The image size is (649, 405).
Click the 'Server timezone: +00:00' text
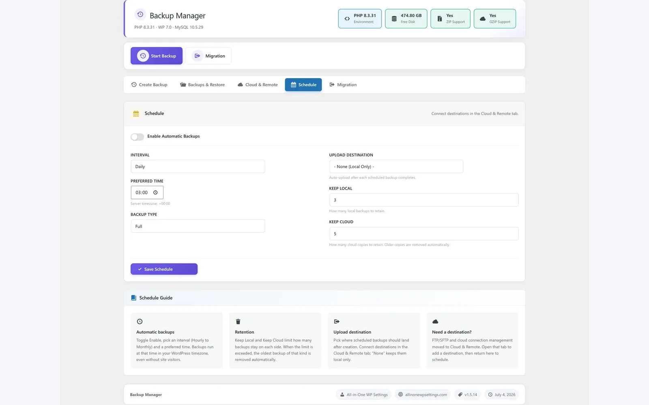150,204
